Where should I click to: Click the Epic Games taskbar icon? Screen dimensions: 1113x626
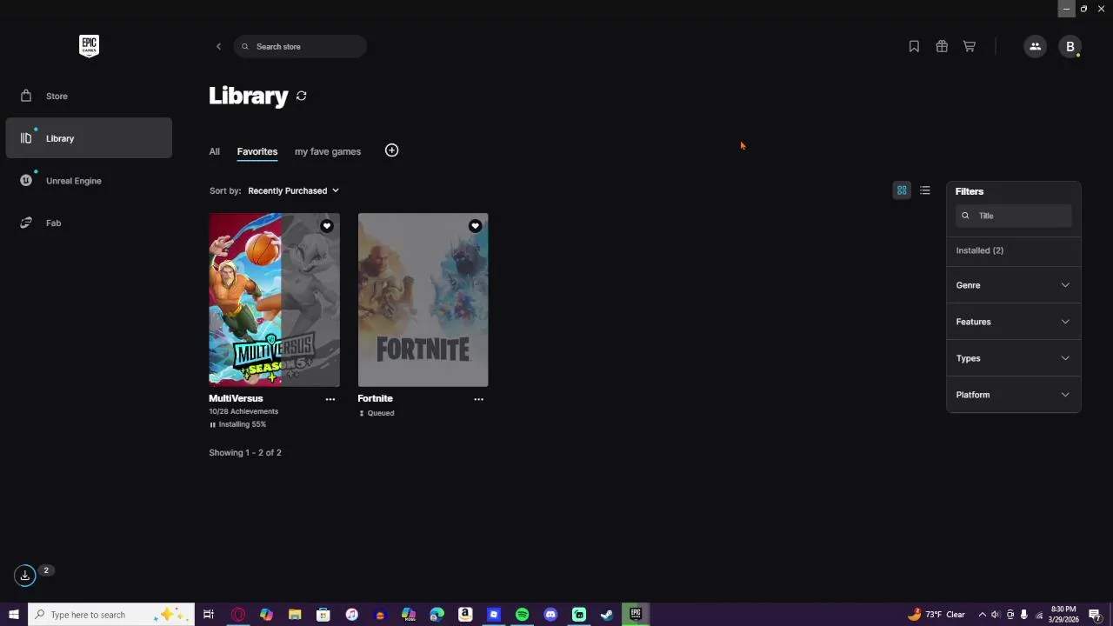coord(636,615)
